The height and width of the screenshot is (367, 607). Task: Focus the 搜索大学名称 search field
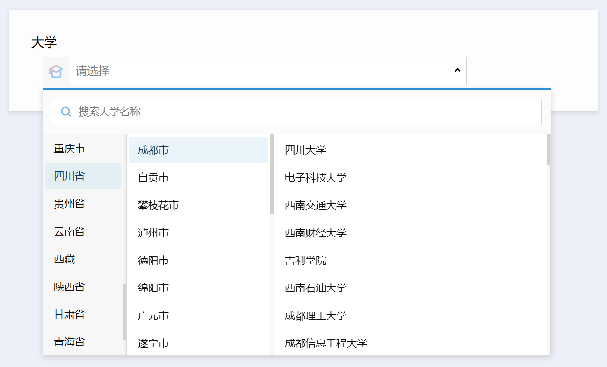pos(297,112)
